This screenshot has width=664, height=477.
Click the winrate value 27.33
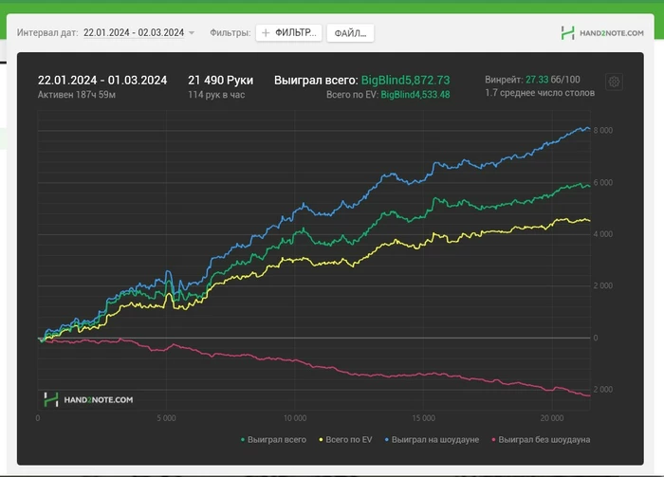pyautogui.click(x=537, y=80)
